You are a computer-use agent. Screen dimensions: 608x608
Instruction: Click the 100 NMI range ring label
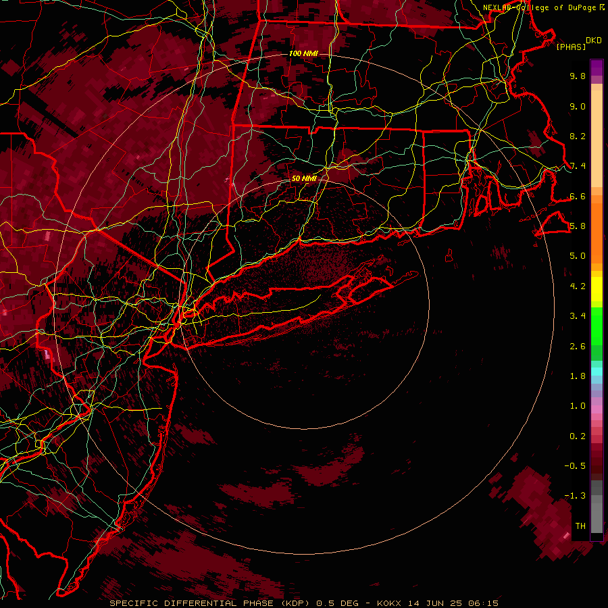[303, 53]
